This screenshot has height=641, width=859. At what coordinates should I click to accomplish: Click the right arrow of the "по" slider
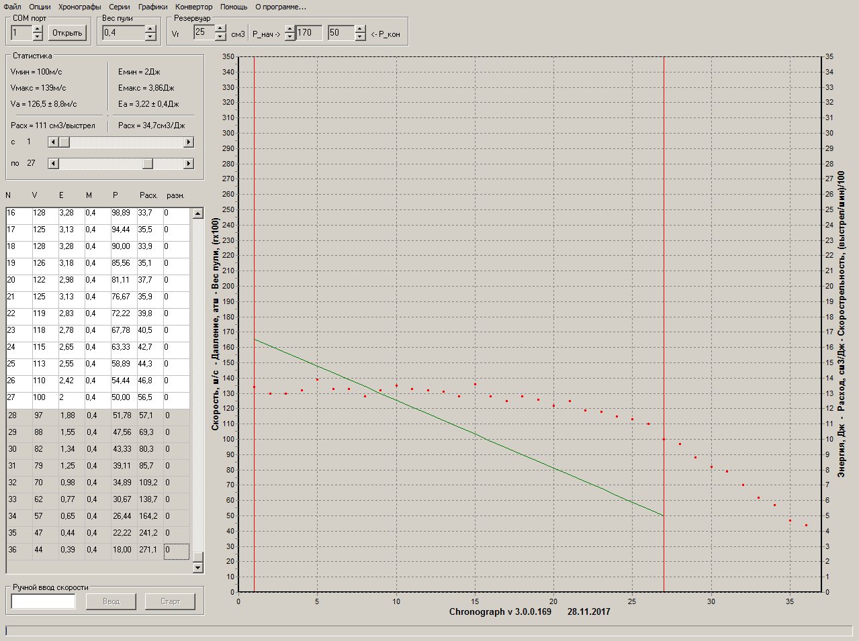189,164
